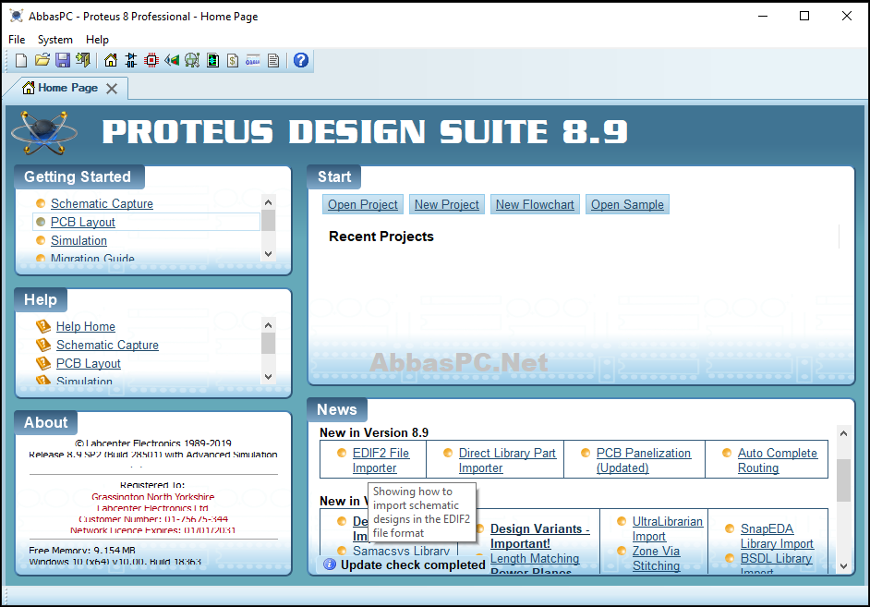The height and width of the screenshot is (607, 870).
Task: Click Help panel scrollbar down arrow
Action: (x=268, y=377)
